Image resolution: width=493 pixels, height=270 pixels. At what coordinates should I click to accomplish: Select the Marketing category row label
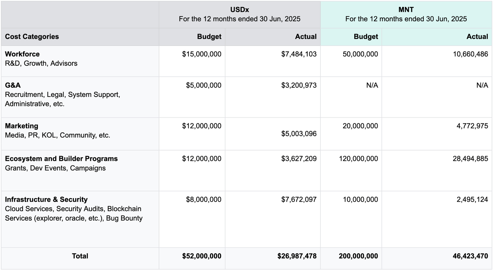(x=22, y=126)
